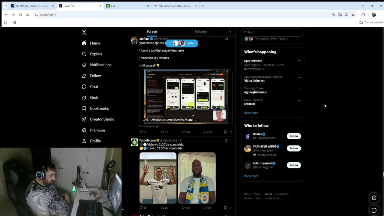
Task: Go to Premium in the sidebar
Action: [93, 130]
